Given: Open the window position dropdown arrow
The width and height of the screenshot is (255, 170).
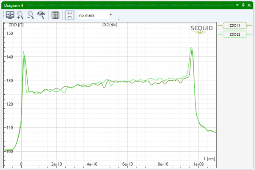Looking at the screenshot, I should [x=238, y=5].
